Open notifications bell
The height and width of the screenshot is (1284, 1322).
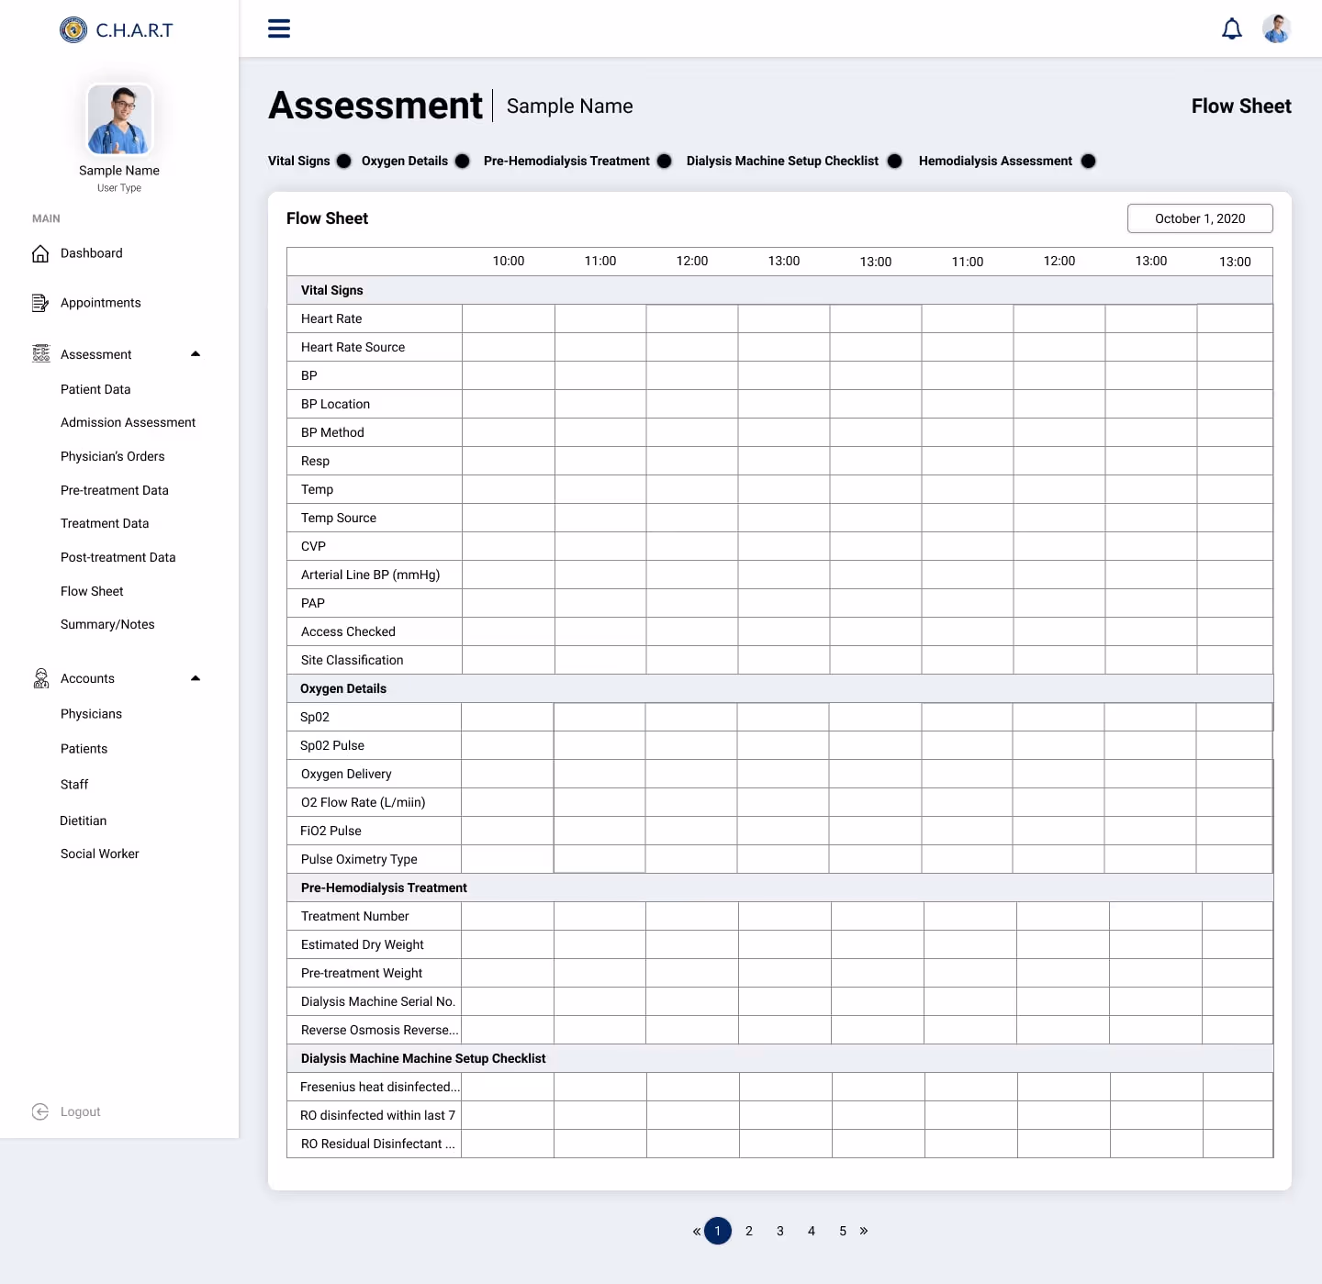click(x=1232, y=29)
